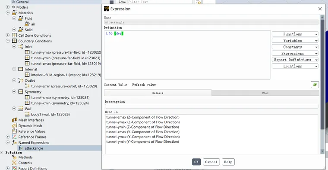Image resolution: width=328 pixels, height=170 pixels.
Task: Collapse the Boundary Conditions node
Action: click(x=8, y=41)
